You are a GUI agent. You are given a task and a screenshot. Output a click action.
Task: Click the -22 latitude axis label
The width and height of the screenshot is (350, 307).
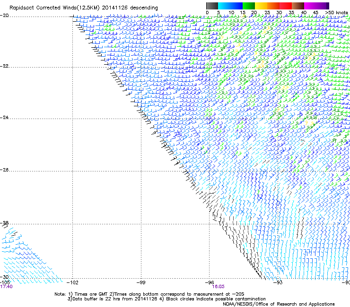click(x=4, y=66)
